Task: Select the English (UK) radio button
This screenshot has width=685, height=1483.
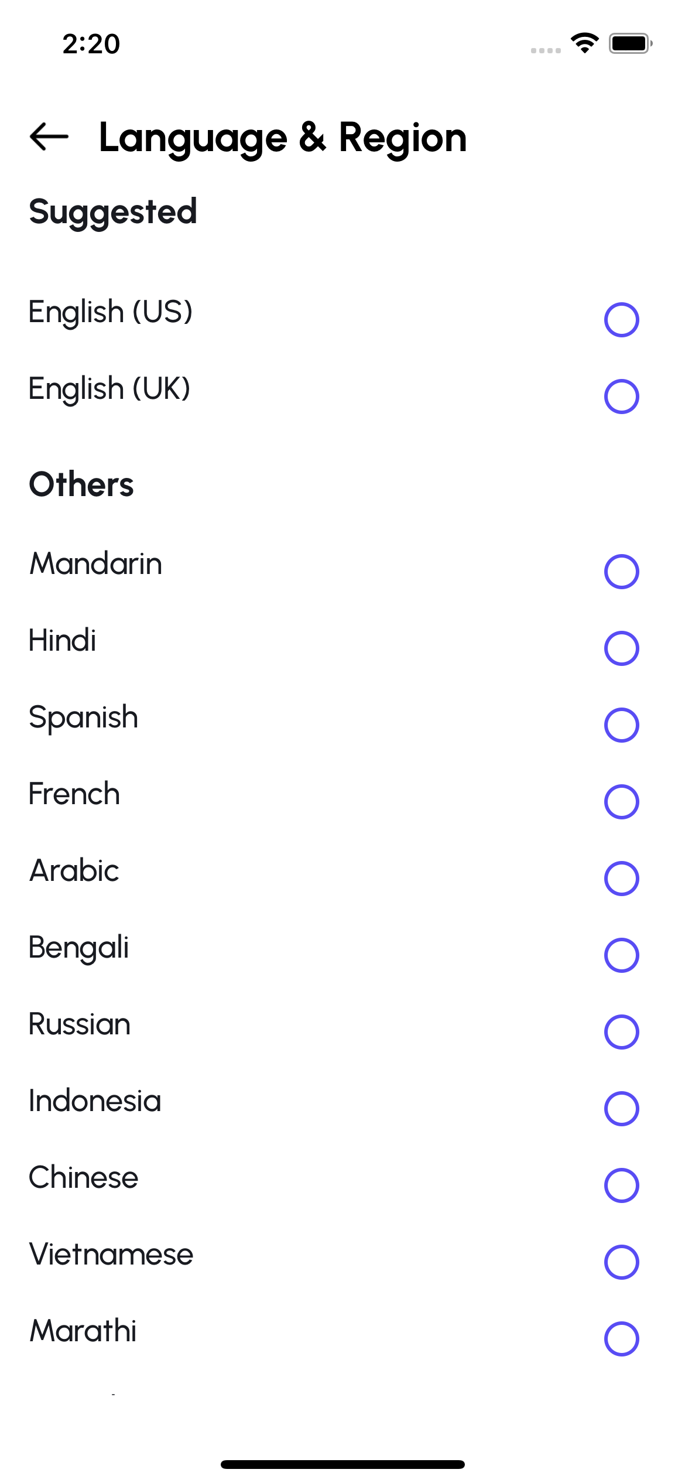Action: click(621, 397)
